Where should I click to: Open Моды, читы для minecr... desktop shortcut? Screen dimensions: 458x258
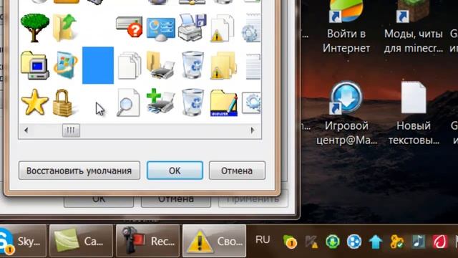(414, 27)
